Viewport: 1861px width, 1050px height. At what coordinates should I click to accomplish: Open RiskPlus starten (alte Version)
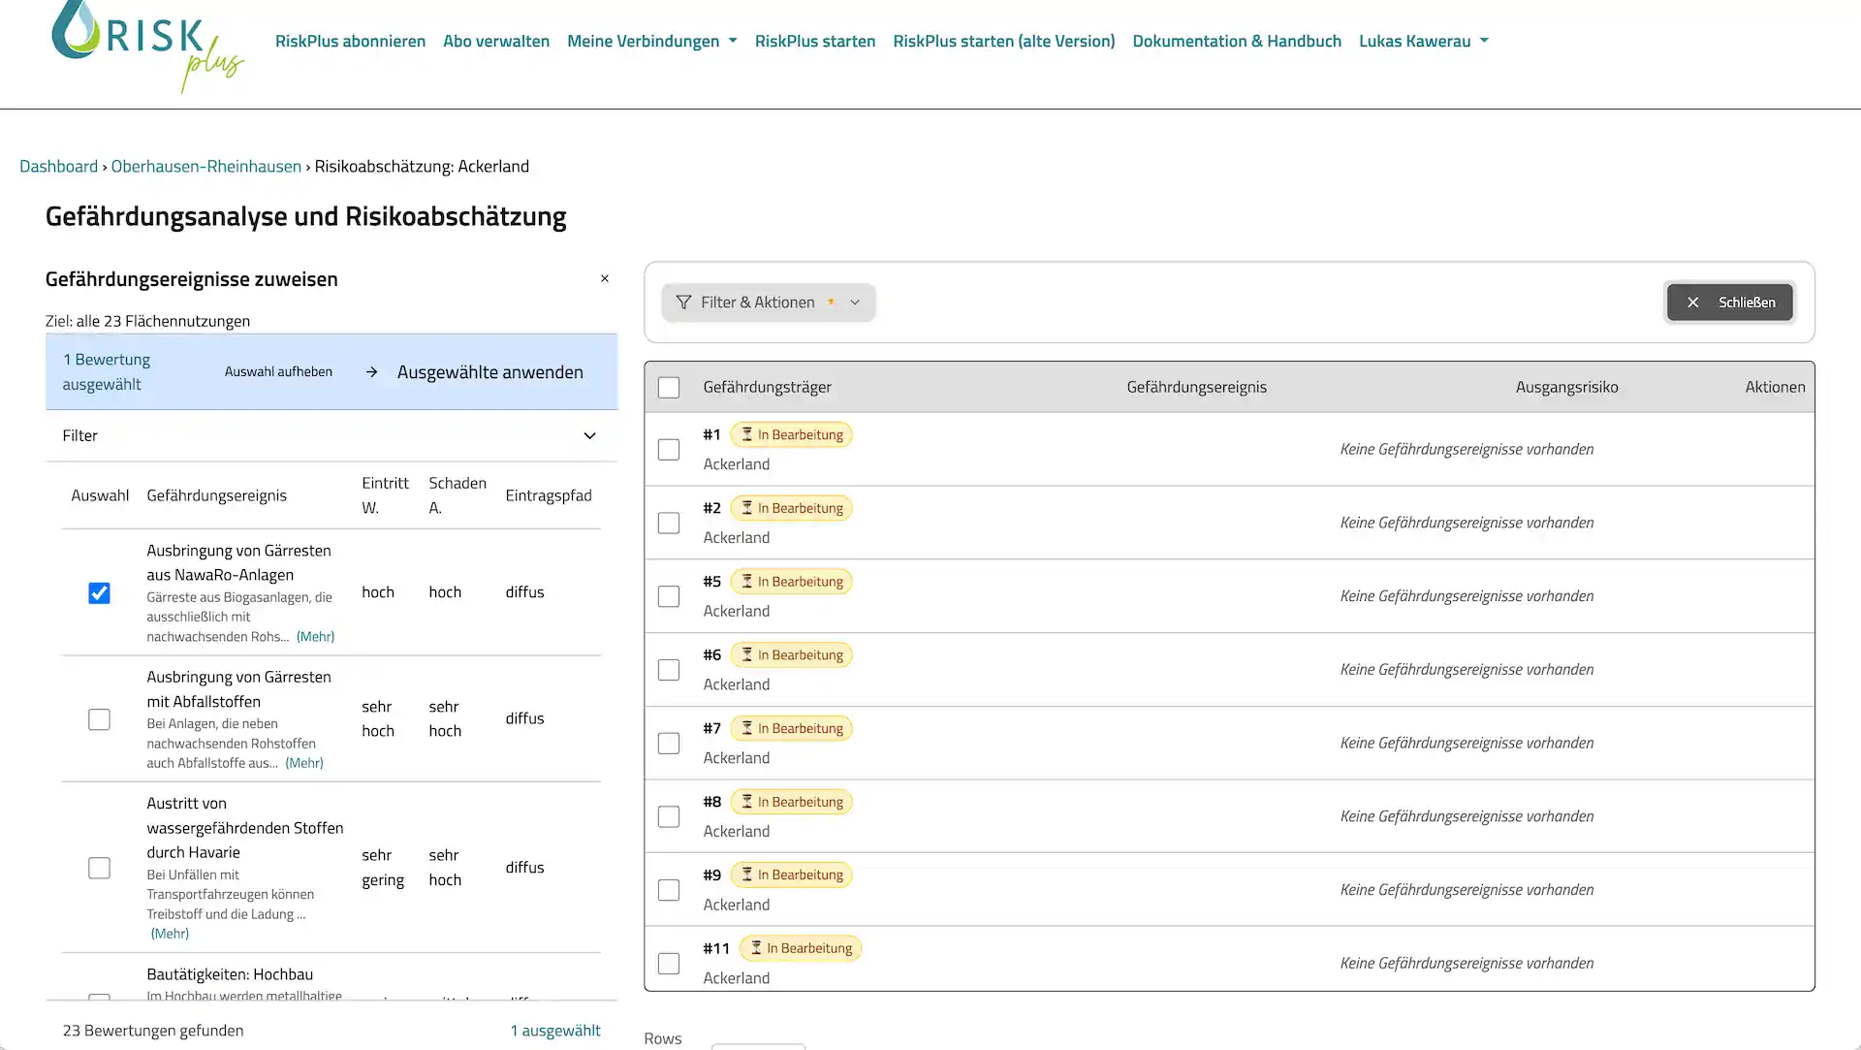click(x=1003, y=41)
